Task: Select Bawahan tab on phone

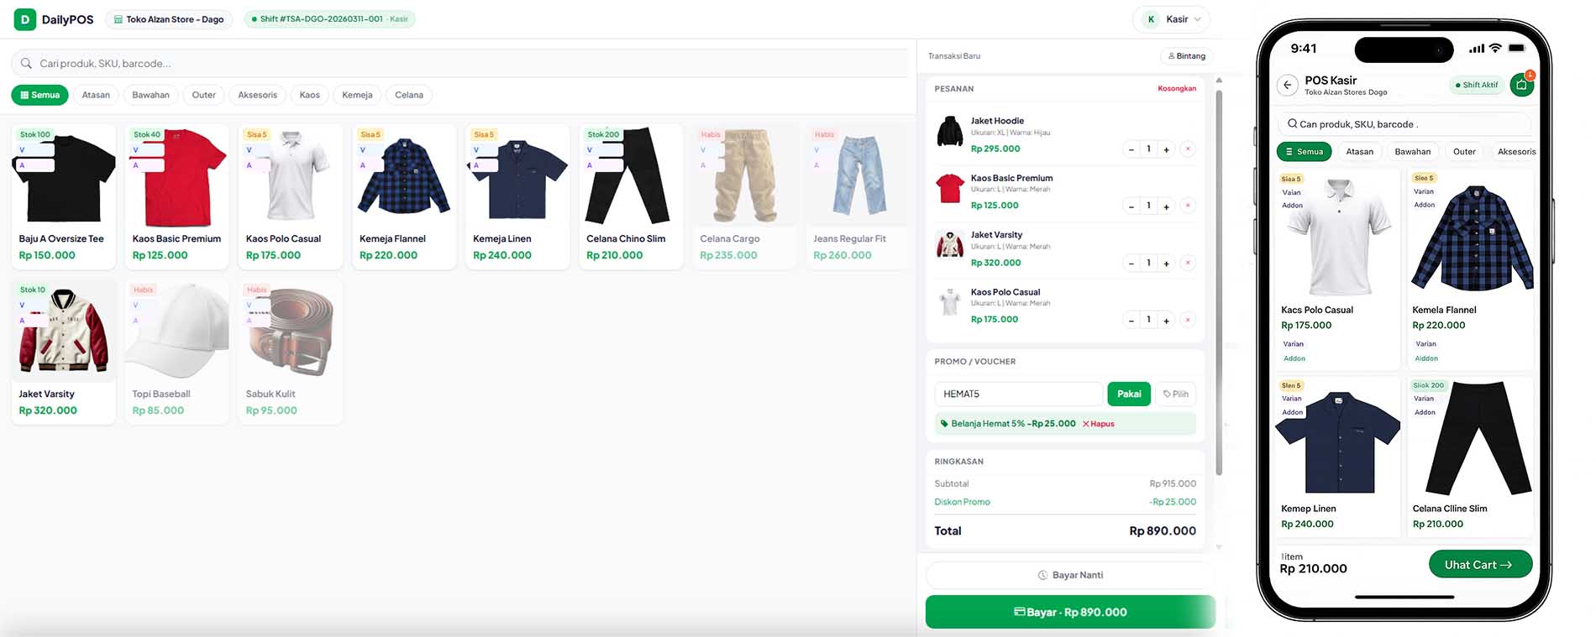Action: click(x=1413, y=152)
